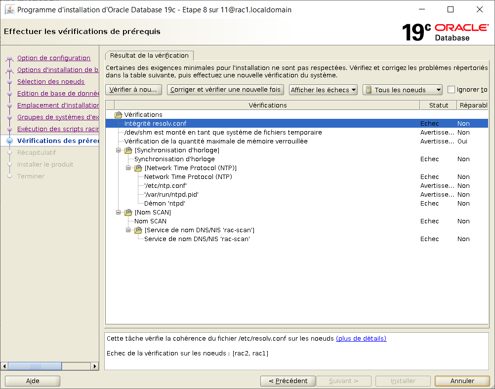Viewport: 495px width, 389px height.
Task: Click the [Nom SCAN] folder icon
Action: click(x=128, y=212)
